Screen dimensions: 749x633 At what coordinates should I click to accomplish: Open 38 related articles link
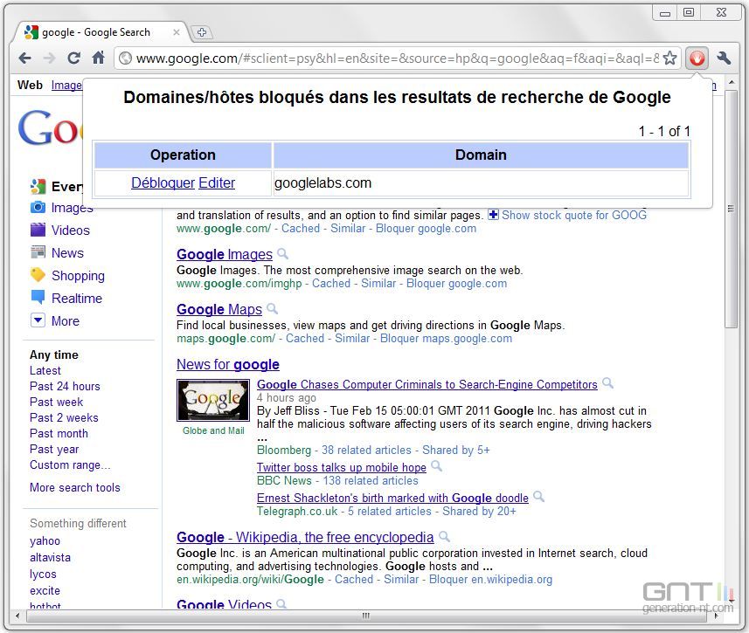coord(366,451)
